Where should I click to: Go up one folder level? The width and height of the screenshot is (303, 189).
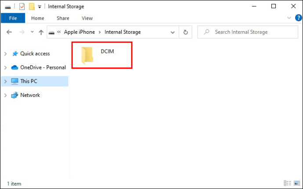click(x=41, y=32)
